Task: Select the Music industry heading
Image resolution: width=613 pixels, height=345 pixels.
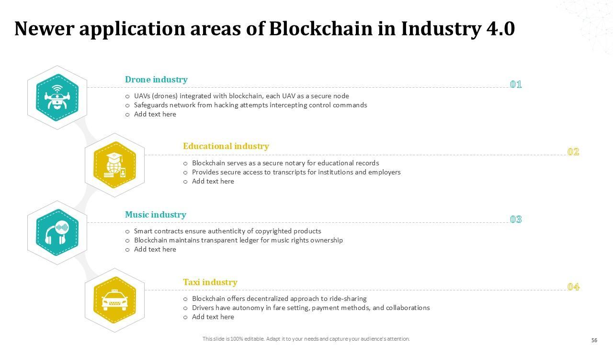Action: tap(155, 215)
